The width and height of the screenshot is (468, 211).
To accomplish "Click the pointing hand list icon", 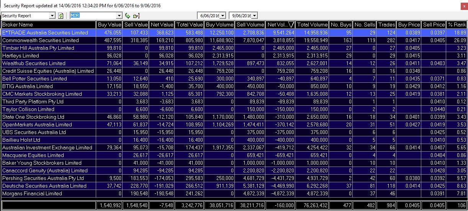I will click(136, 16).
